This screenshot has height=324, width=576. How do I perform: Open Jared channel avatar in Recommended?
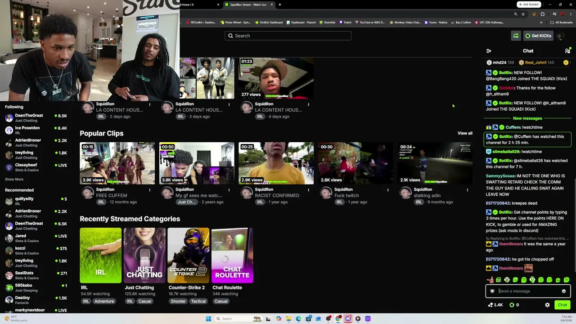pos(9,238)
